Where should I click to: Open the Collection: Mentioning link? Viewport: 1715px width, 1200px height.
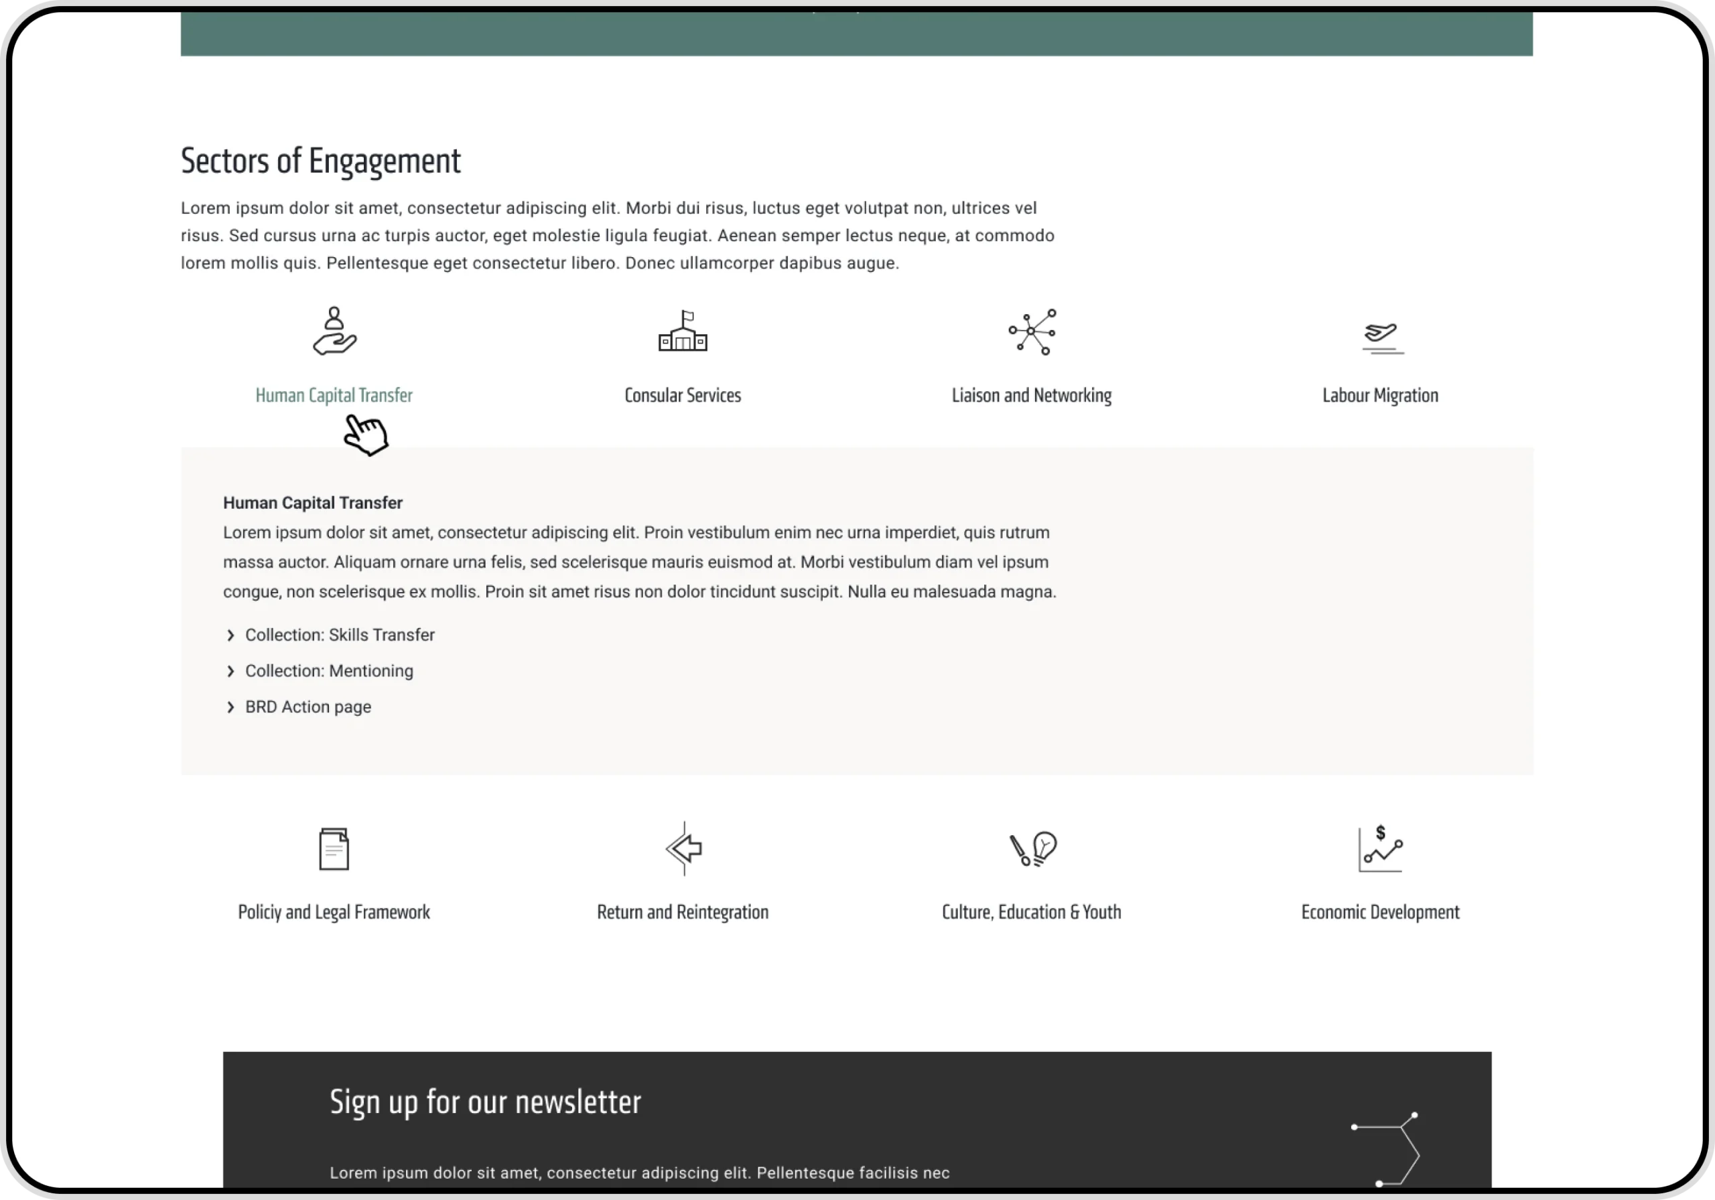point(329,670)
